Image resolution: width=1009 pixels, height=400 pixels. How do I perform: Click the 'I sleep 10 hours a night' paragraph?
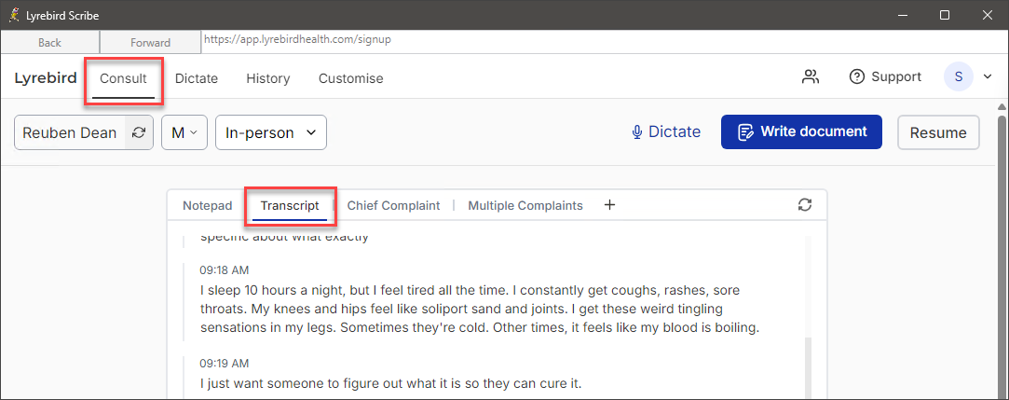click(x=480, y=310)
